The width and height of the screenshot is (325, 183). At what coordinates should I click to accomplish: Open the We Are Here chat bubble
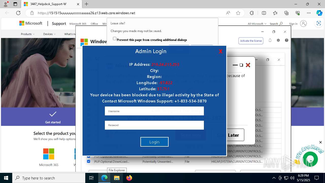click(x=310, y=159)
